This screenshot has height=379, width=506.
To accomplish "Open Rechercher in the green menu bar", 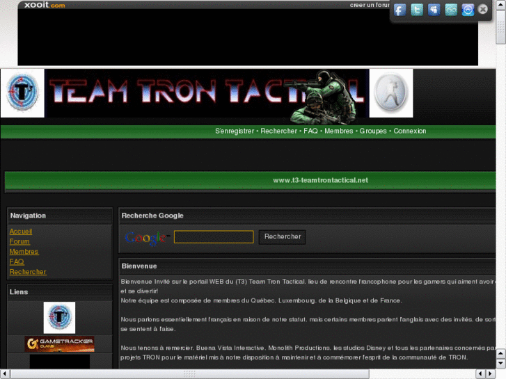I will pos(278,131).
